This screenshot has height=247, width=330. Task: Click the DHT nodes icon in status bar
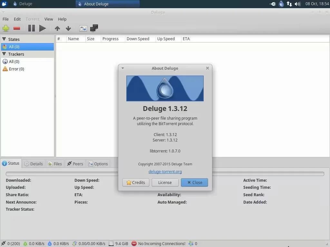191,244
